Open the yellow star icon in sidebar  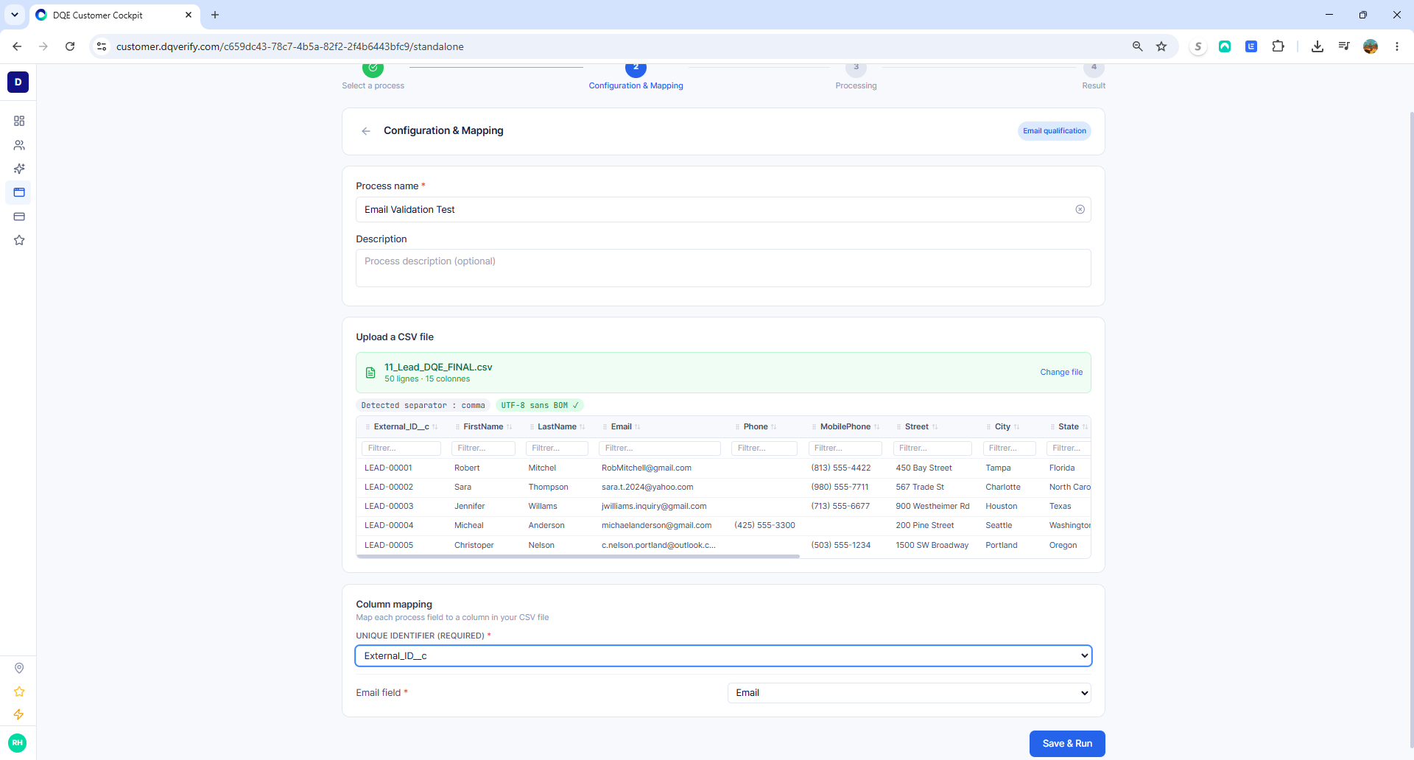click(19, 692)
